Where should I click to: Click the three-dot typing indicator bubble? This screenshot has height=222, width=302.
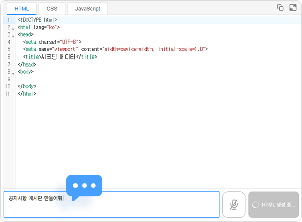pos(84,185)
